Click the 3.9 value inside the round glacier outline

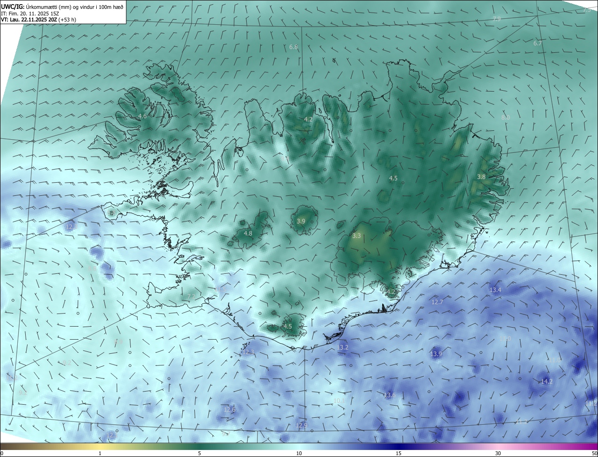click(x=301, y=221)
